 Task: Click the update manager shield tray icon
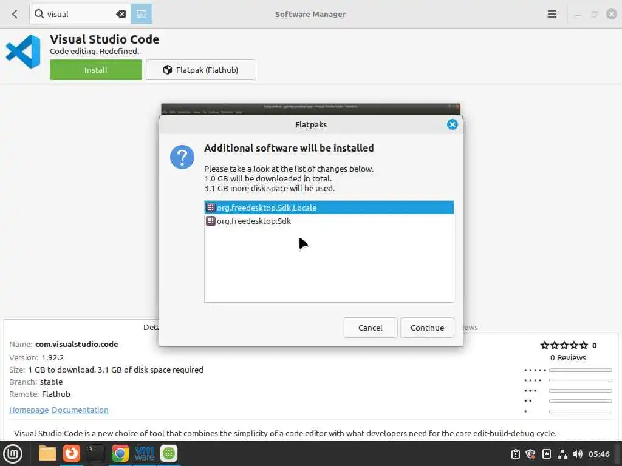pyautogui.click(x=530, y=454)
